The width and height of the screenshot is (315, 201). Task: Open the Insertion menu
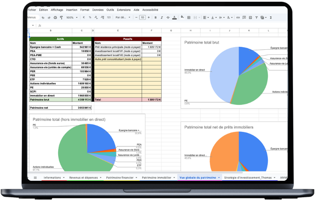pyautogui.click(x=72, y=10)
